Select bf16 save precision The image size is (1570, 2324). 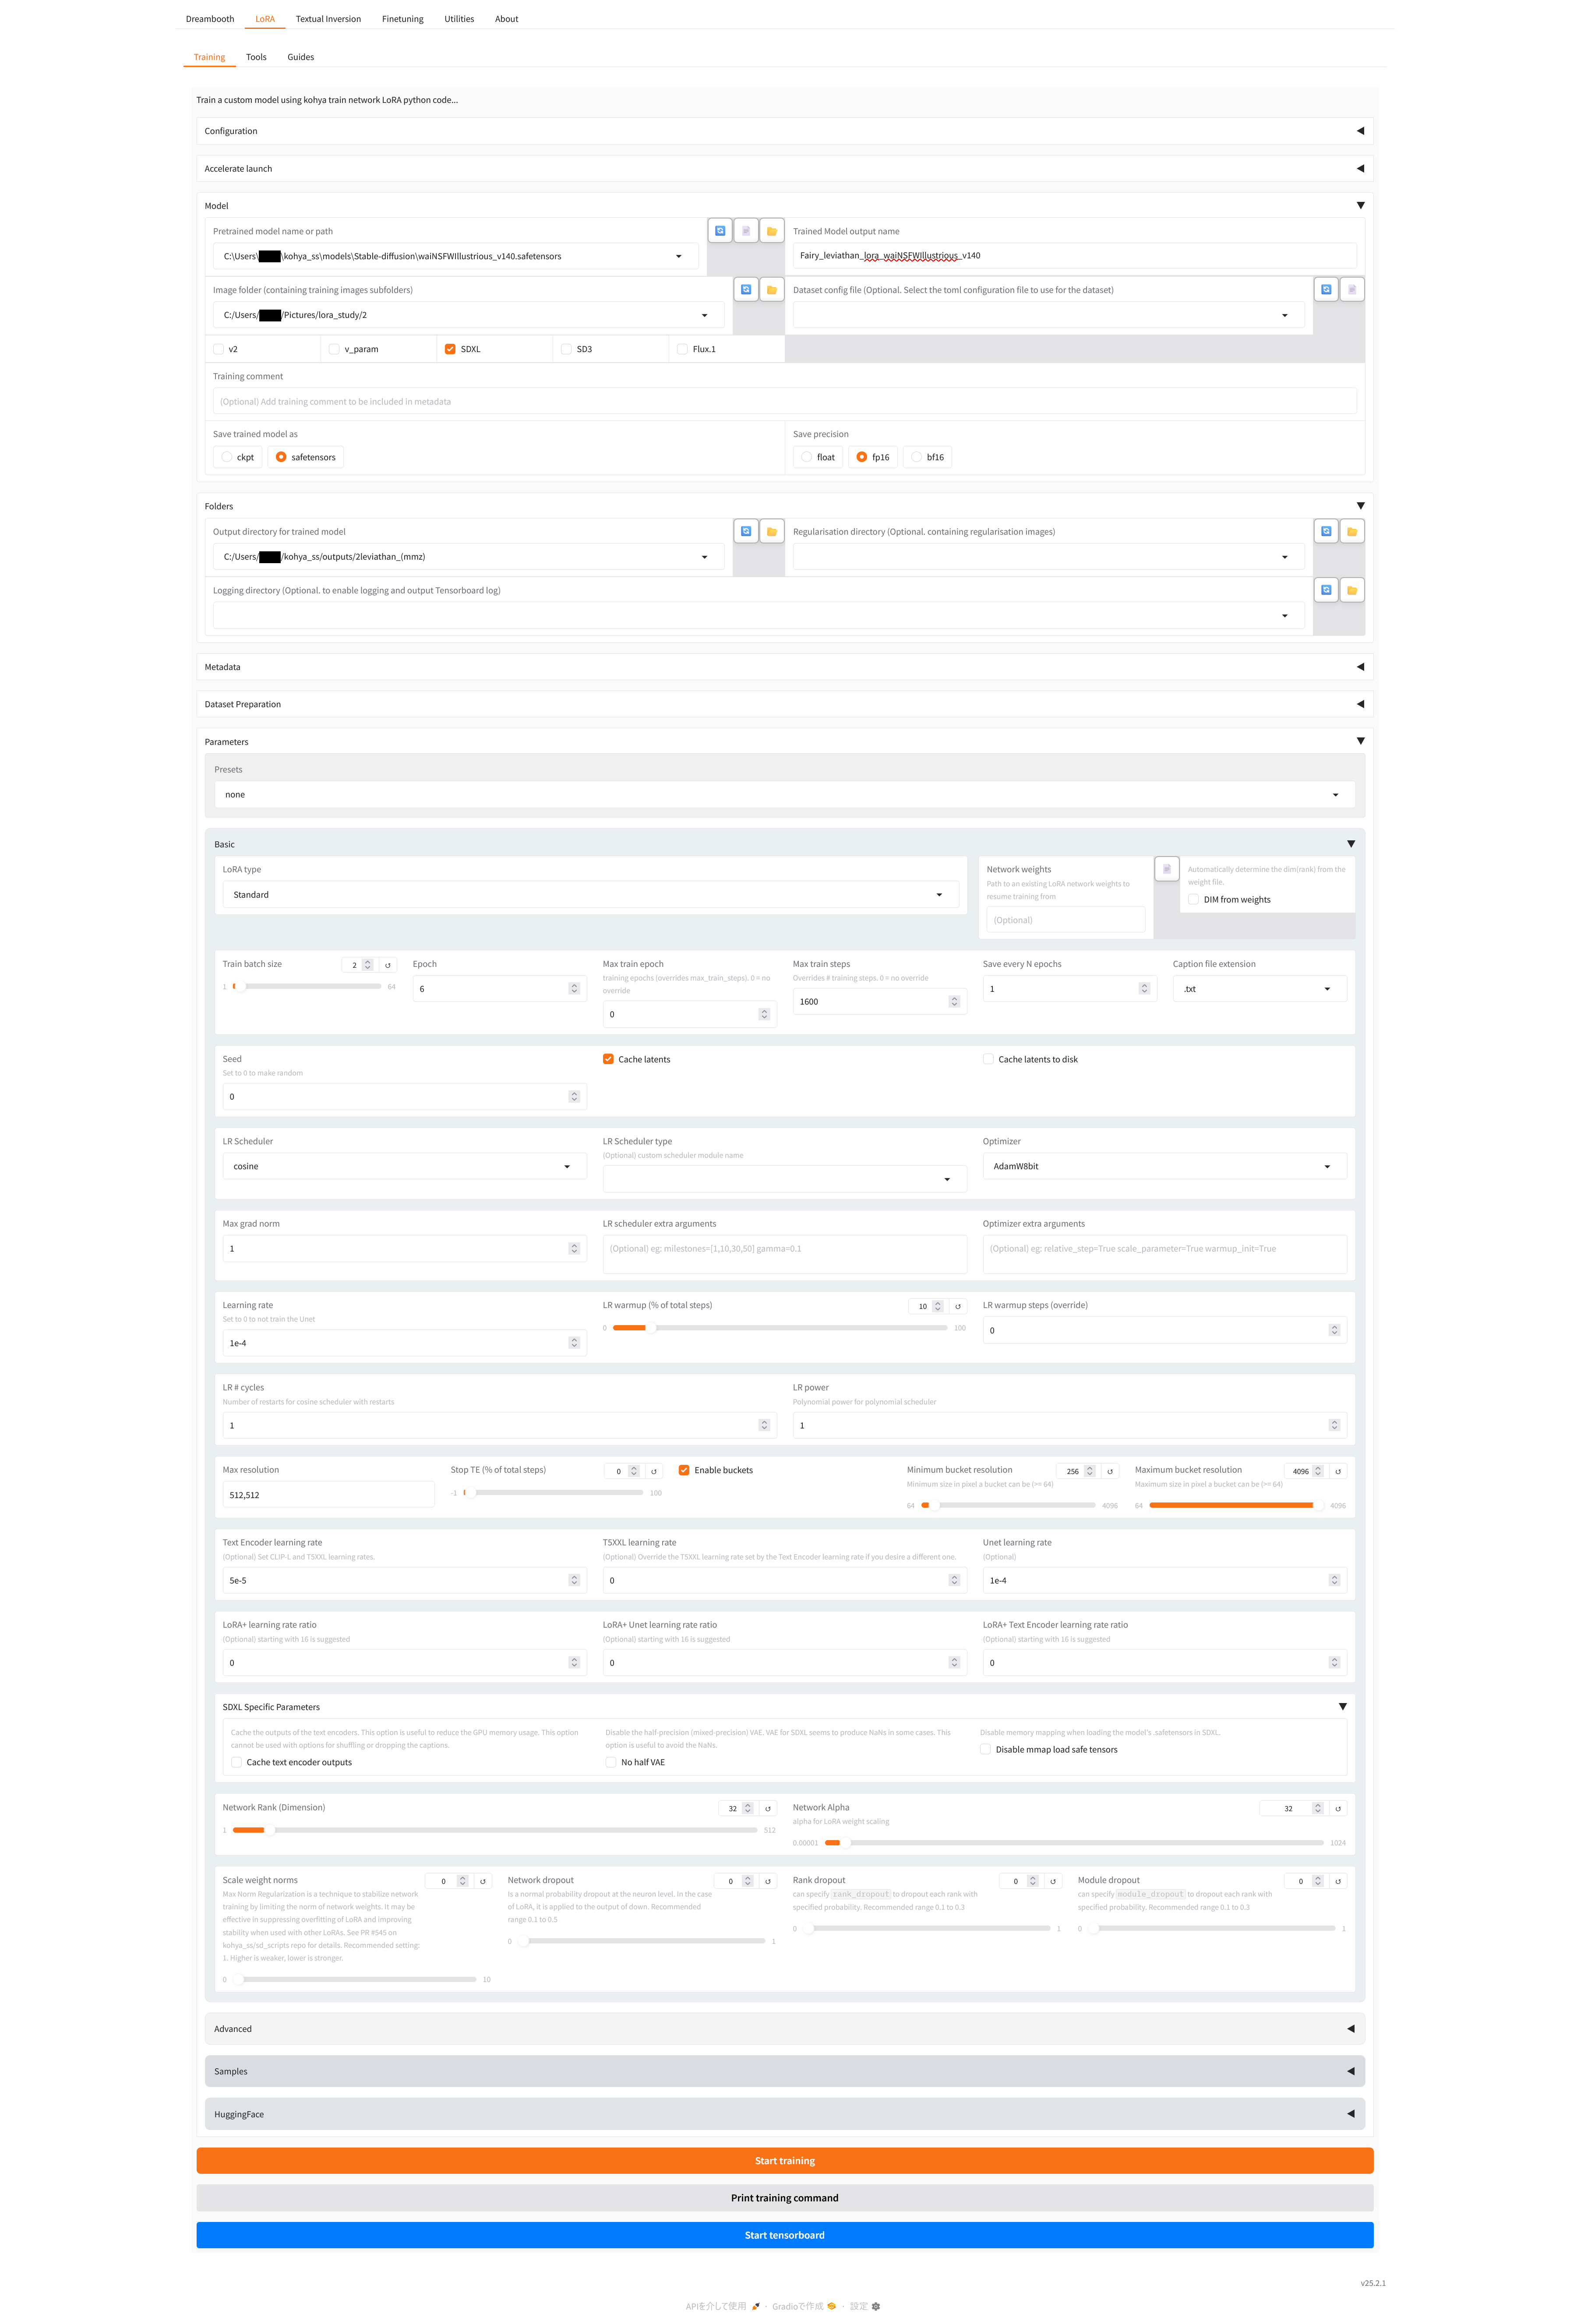[916, 457]
